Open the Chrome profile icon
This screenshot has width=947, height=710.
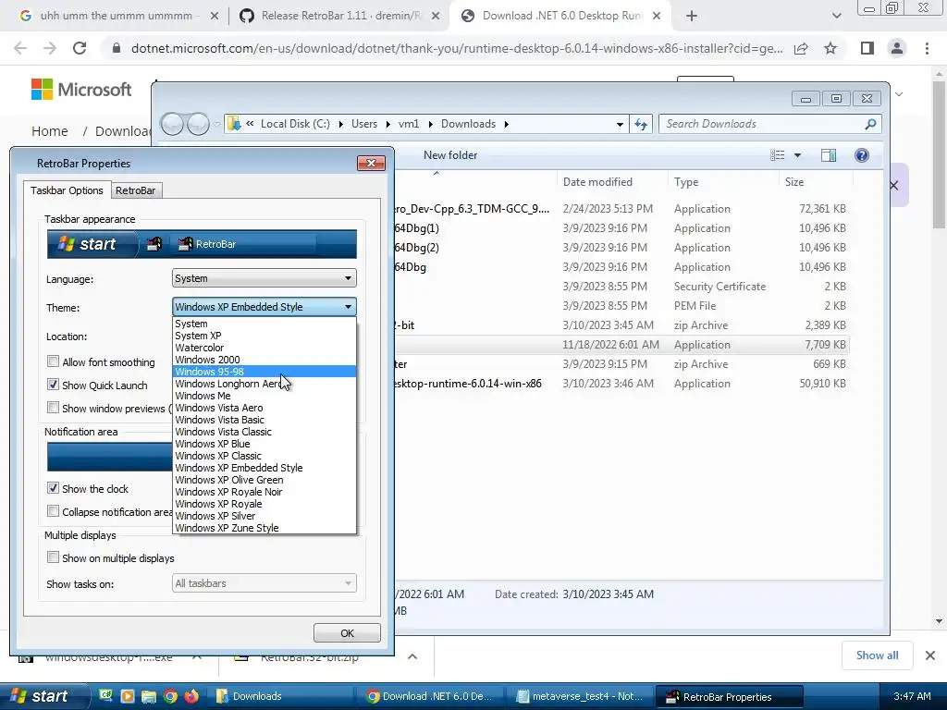tap(897, 48)
